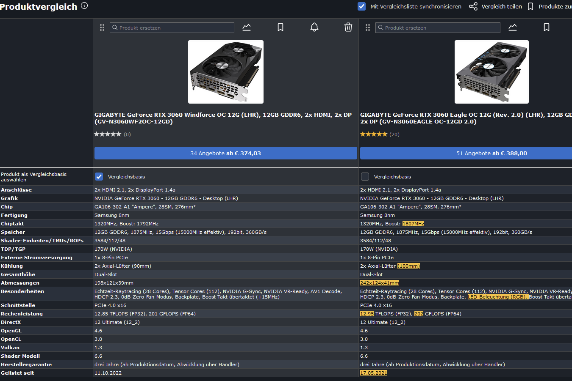Remove Windforce product with trash icon
This screenshot has height=381, width=572.
click(x=348, y=27)
